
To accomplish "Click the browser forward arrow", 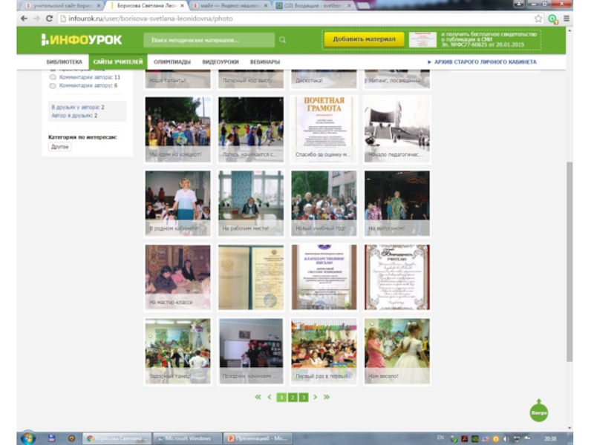I will tap(36, 19).
